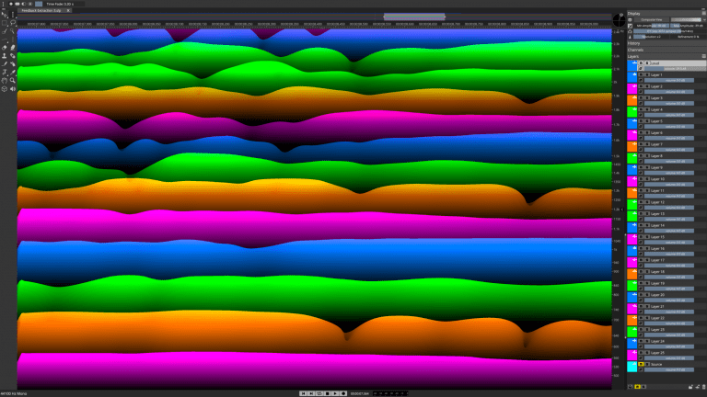The height and width of the screenshot is (397, 707).
Task: Toggle visibility of Layer 10
Action: (641, 179)
